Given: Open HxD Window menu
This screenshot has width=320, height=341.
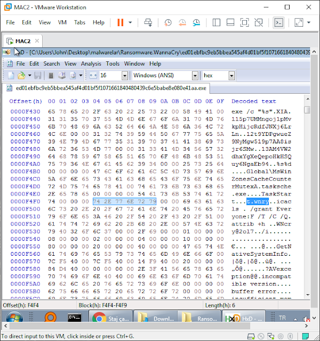Looking at the screenshot, I should 134,64.
